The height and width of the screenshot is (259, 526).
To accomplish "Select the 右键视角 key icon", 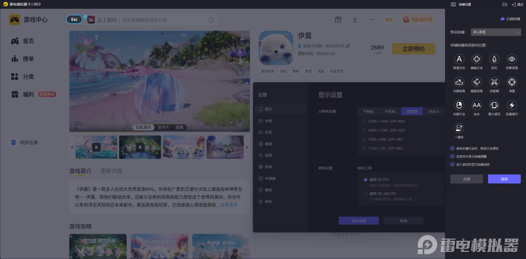I will click(459, 82).
